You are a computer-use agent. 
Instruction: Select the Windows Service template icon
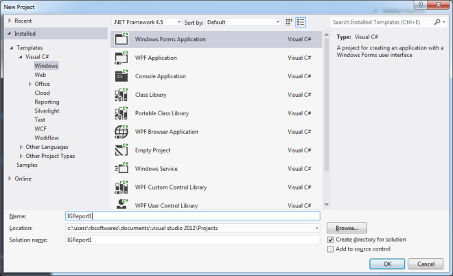[121, 168]
